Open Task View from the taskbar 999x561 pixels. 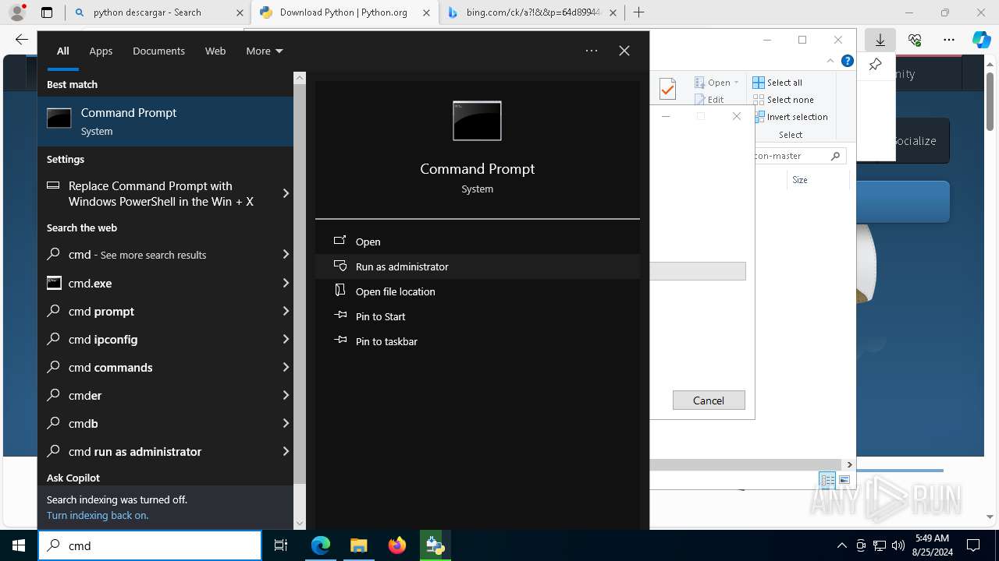[281, 545]
